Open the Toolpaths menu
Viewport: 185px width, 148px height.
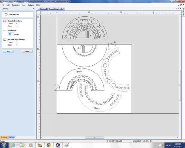click(x=16, y=5)
